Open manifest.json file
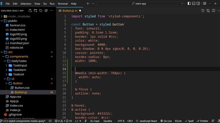Image resolution: width=220 pixels, height=123 pixels. tap(19, 43)
